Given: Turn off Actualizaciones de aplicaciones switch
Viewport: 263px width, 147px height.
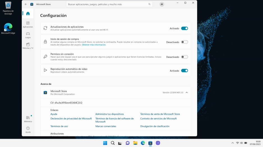Looking at the screenshot, I should pos(184,28).
